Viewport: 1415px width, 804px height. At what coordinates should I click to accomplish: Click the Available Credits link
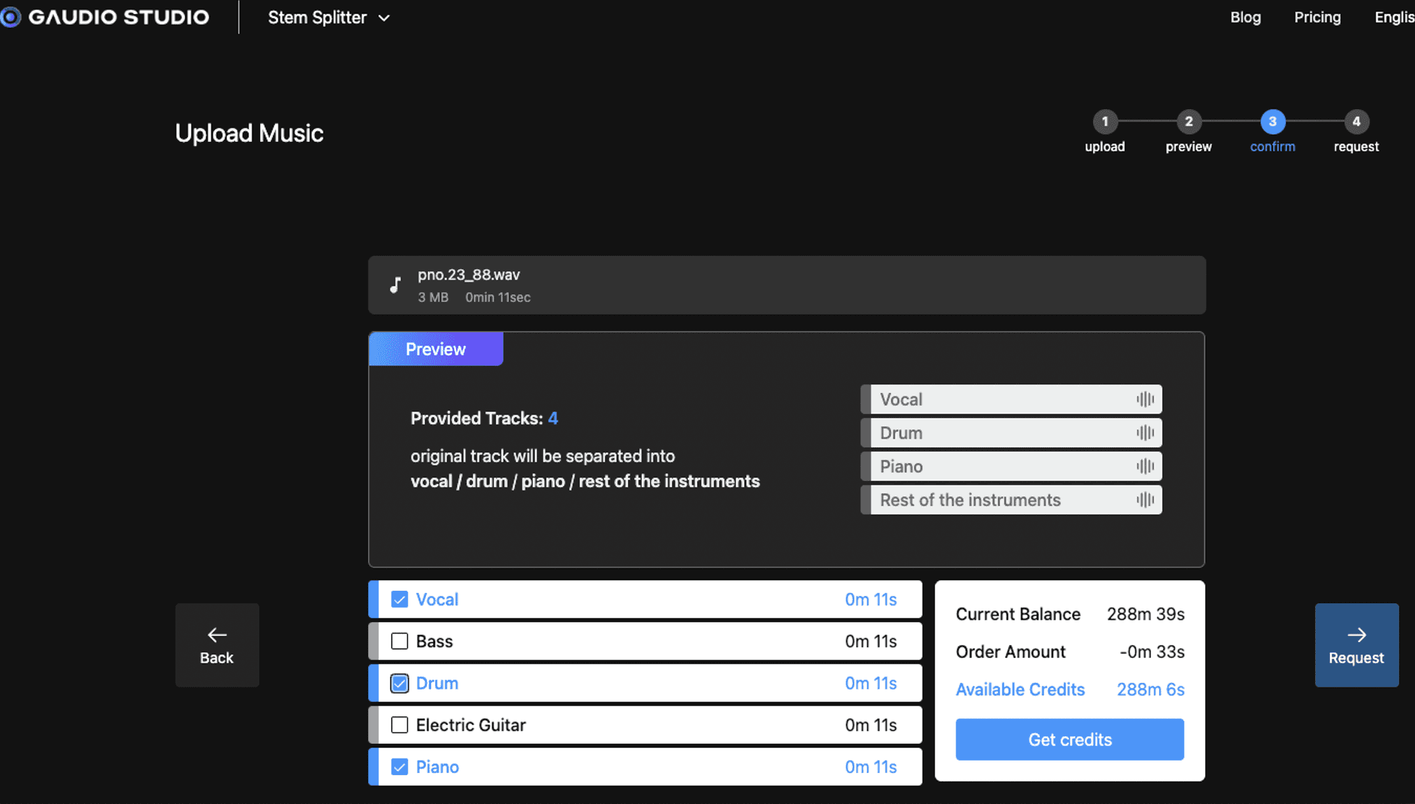point(1020,690)
